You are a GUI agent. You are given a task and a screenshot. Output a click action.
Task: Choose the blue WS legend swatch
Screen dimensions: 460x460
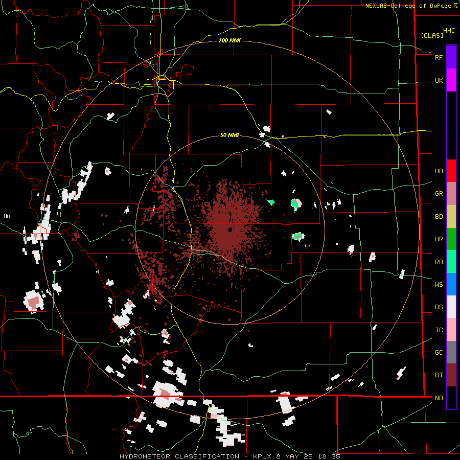click(x=451, y=284)
